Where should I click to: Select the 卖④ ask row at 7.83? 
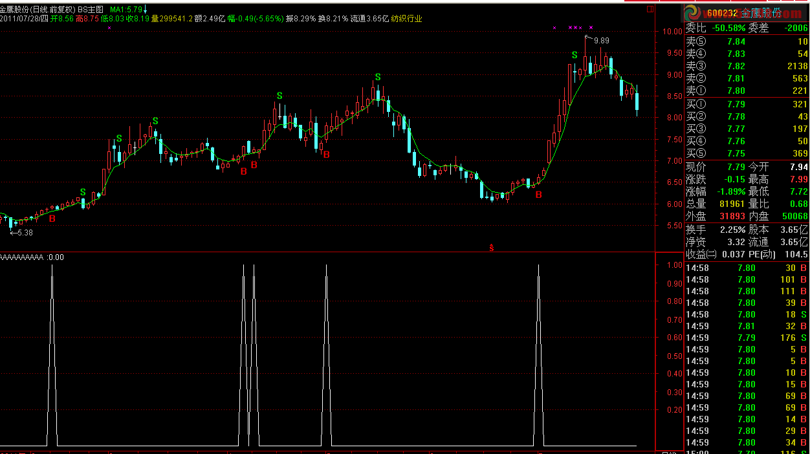747,54
